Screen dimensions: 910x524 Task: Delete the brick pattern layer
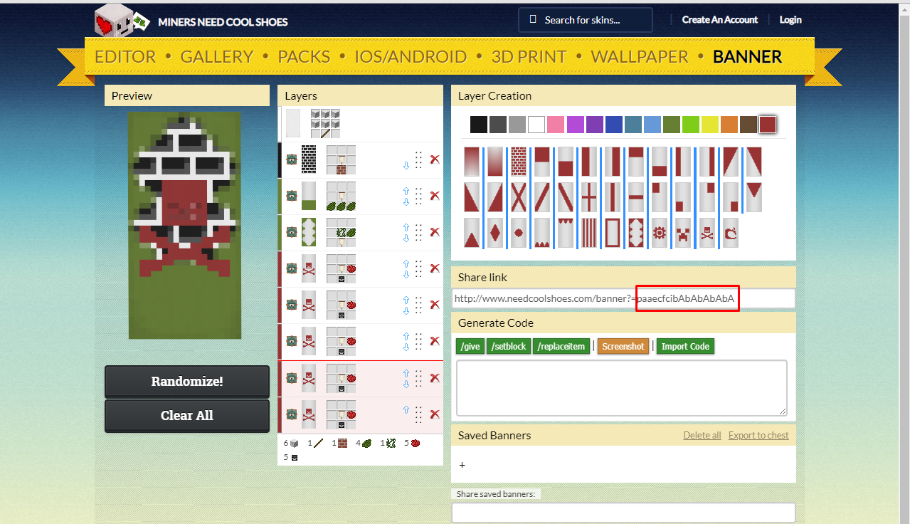tap(435, 159)
